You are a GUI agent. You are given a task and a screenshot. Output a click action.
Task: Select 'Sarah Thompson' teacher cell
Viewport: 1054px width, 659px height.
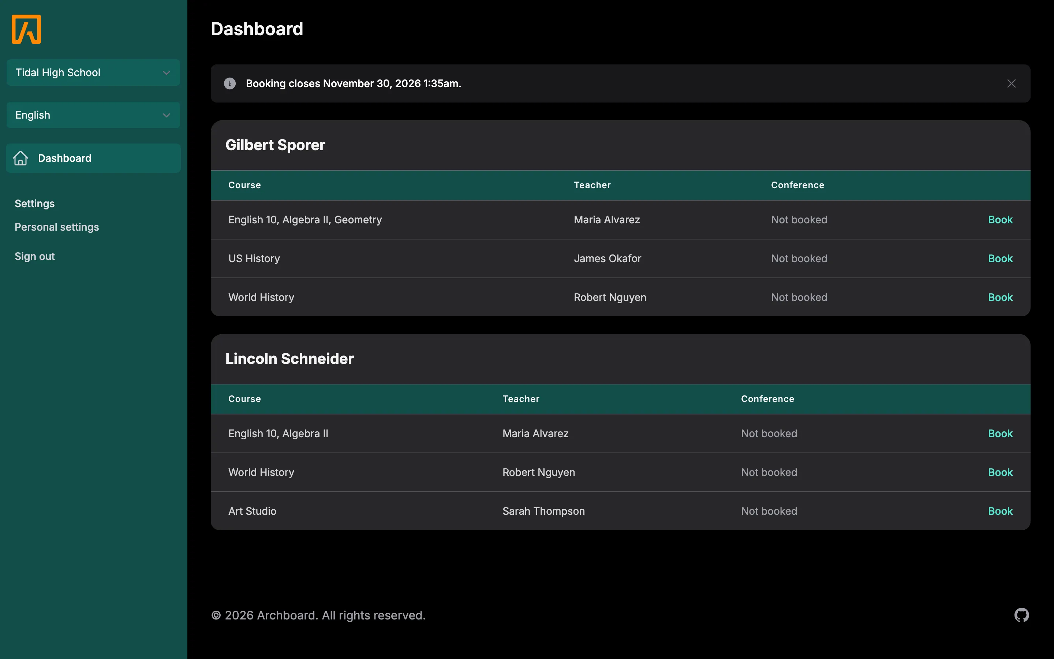pyautogui.click(x=543, y=511)
